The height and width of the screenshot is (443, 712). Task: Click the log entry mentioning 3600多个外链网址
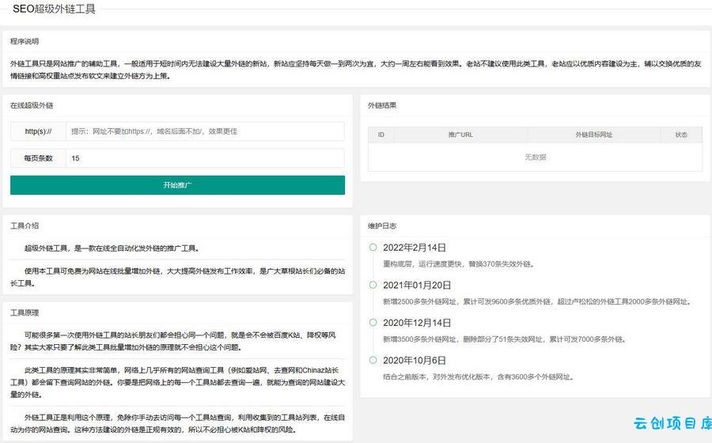[x=478, y=377]
